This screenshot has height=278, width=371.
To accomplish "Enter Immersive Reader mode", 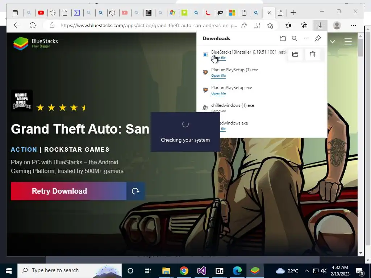I will [x=257, y=25].
